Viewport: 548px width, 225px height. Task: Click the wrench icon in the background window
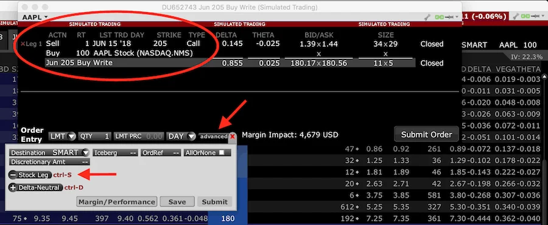coord(516,16)
